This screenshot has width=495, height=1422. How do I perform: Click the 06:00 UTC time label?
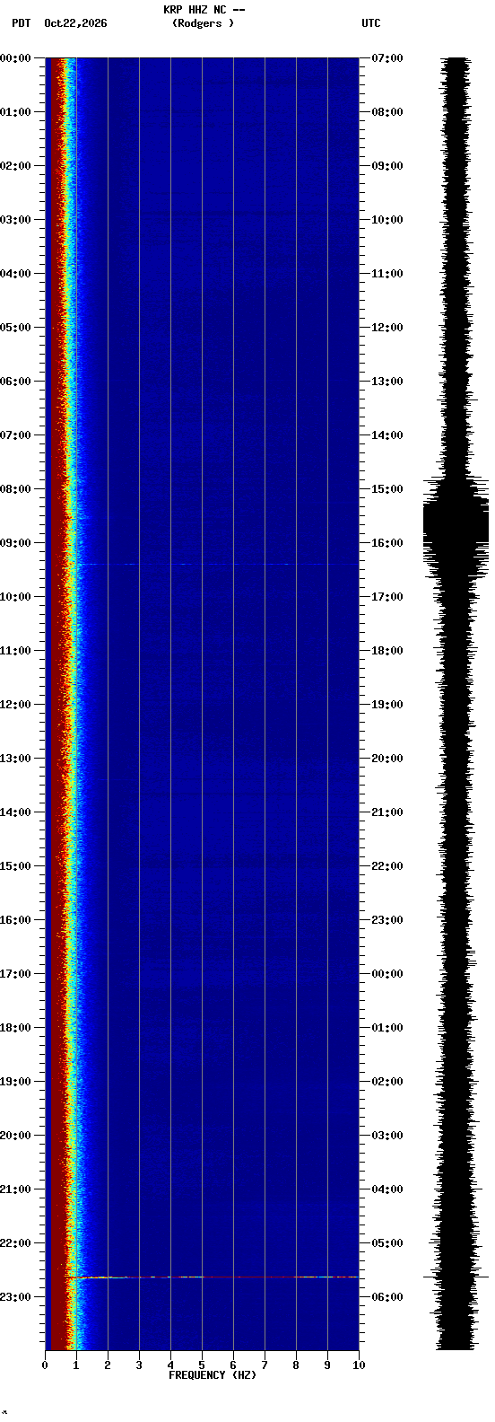click(387, 1297)
